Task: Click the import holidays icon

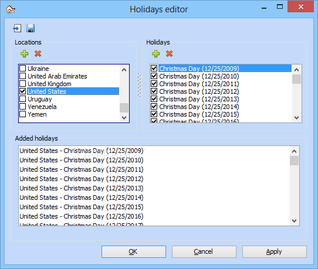Action: click(x=17, y=28)
